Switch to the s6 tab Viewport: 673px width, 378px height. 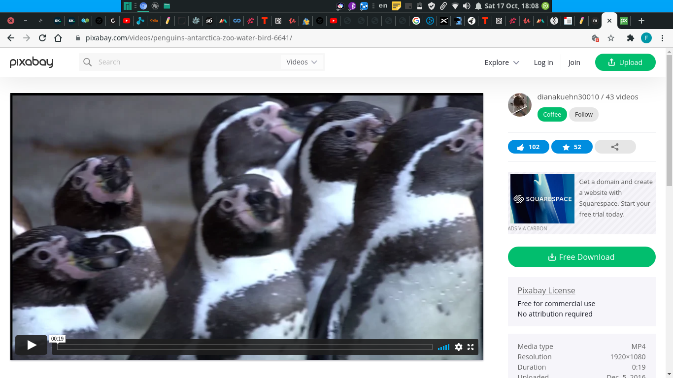(x=209, y=21)
